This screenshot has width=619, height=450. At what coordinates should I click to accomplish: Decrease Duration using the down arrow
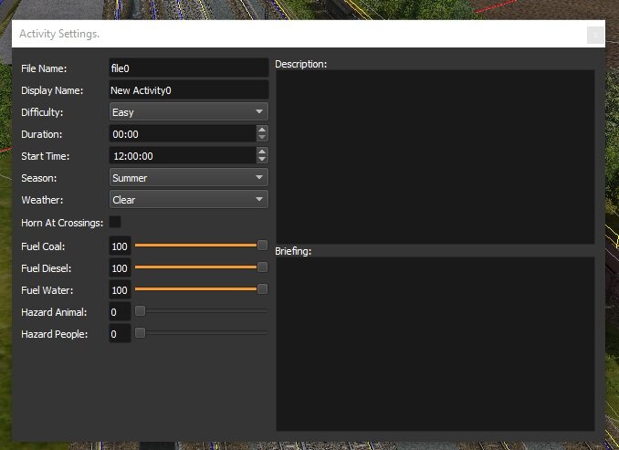[x=263, y=139]
